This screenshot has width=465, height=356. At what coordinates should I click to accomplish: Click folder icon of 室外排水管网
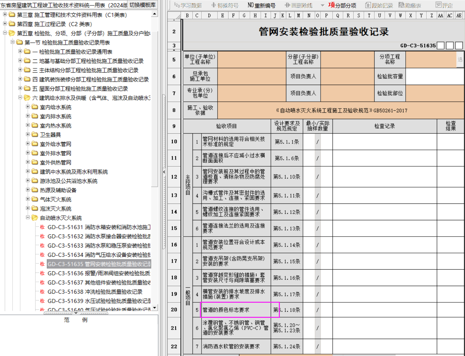pos(35,153)
